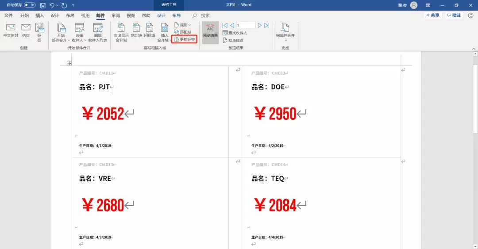The image size is (478, 249).
Task: Click the 生产日期: 4/2/2019 text
Action: point(267,146)
